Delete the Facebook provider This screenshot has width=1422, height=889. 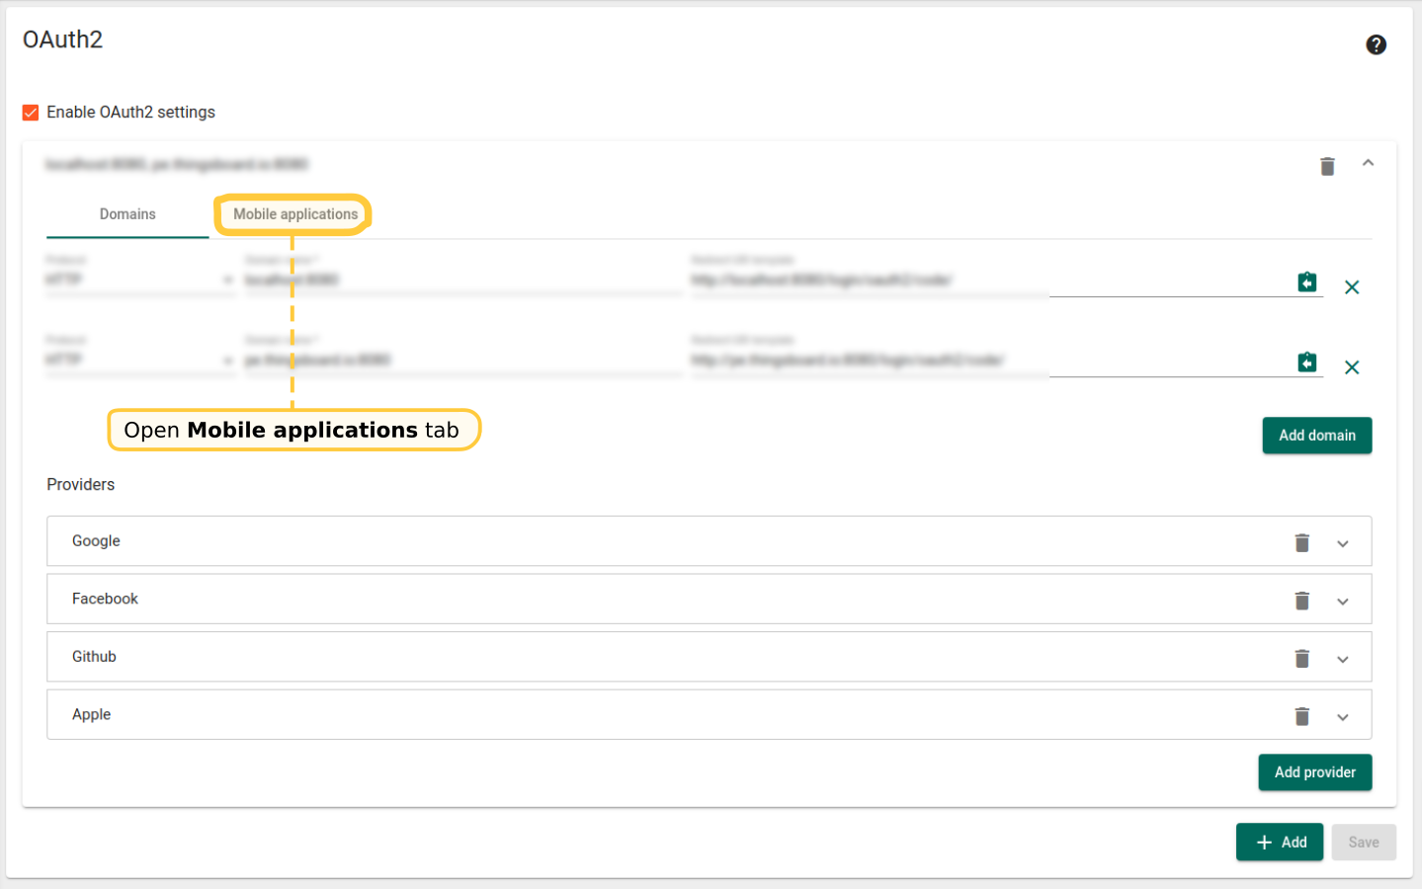click(1301, 601)
